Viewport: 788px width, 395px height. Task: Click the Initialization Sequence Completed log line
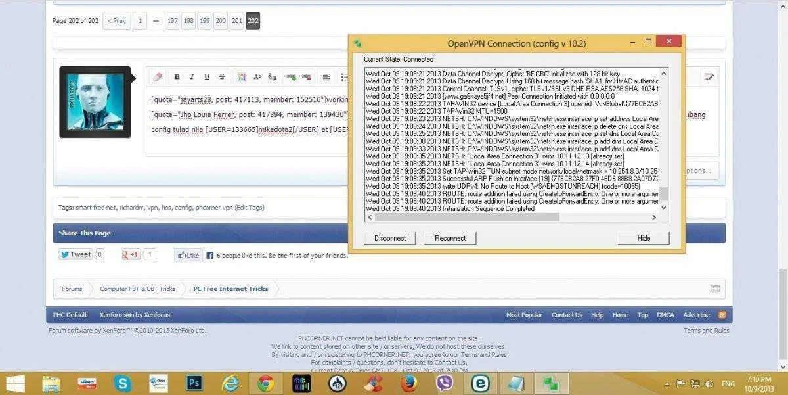[450, 209]
